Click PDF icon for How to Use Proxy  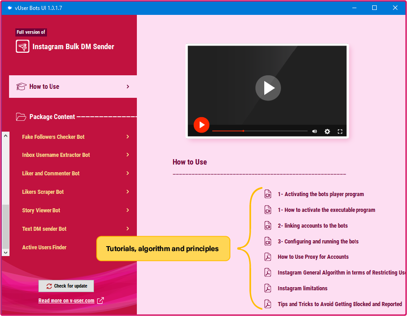(x=268, y=256)
